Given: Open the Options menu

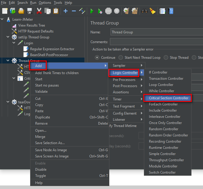Looking at the screenshot, I should [45, 3].
